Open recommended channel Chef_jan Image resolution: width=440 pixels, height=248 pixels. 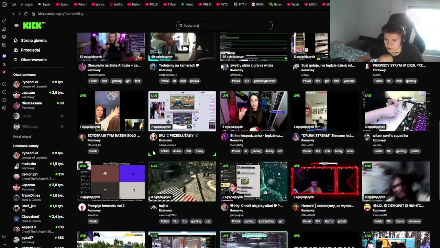(x=38, y=208)
